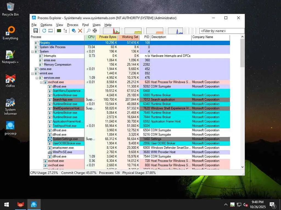Click the red Kill Process icon
This screenshot has height=210, width=281.
pos(80,31)
